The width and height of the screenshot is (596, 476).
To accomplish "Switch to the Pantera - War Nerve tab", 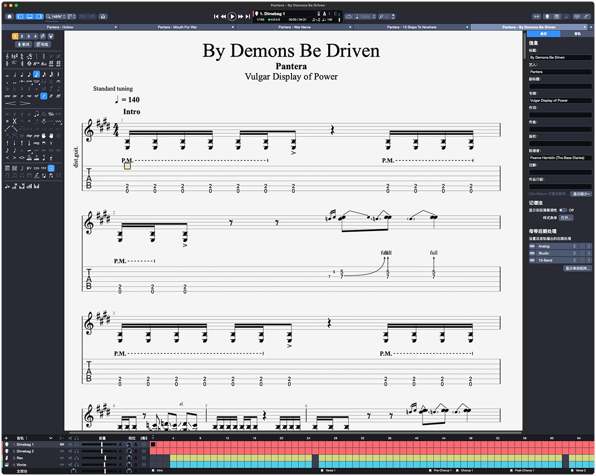I will (294, 27).
